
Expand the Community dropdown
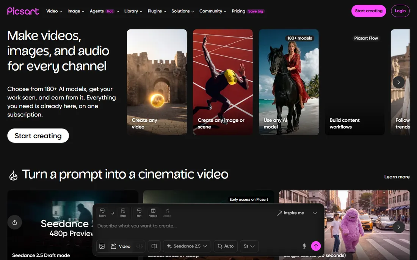213,11
